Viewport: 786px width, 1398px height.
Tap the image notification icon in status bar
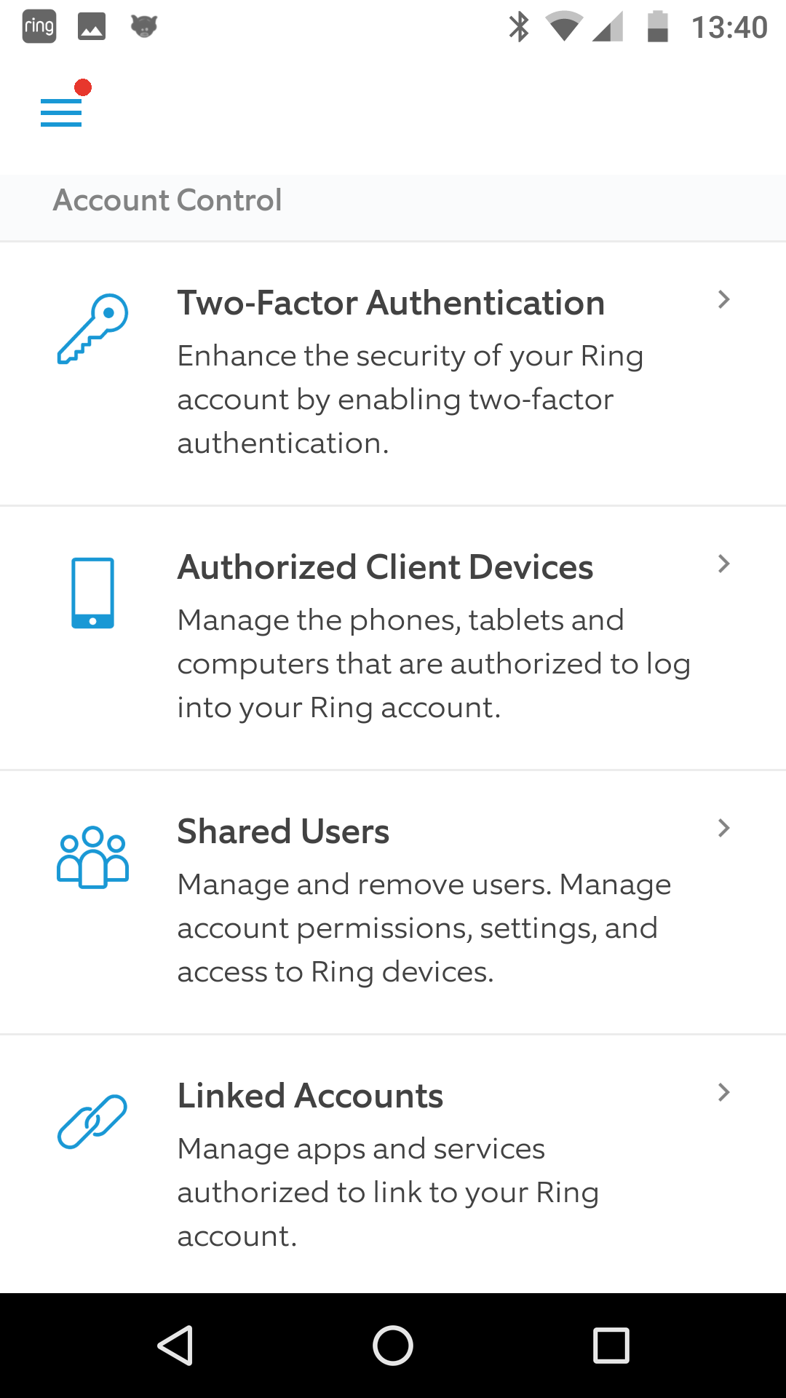click(x=92, y=28)
